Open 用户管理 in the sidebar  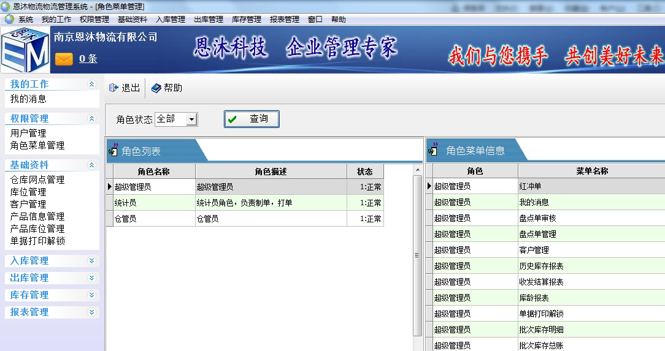[28, 133]
